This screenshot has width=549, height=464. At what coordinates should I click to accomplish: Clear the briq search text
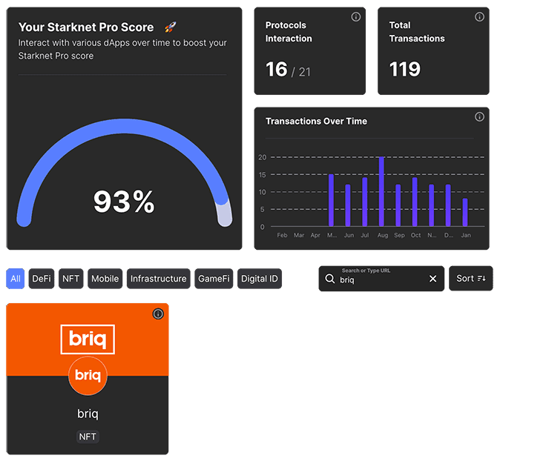coord(433,279)
